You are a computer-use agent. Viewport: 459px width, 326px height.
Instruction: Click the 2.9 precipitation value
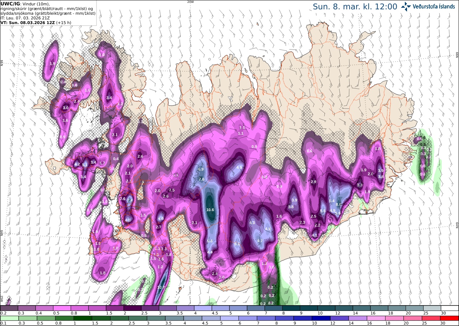[x=313, y=182]
